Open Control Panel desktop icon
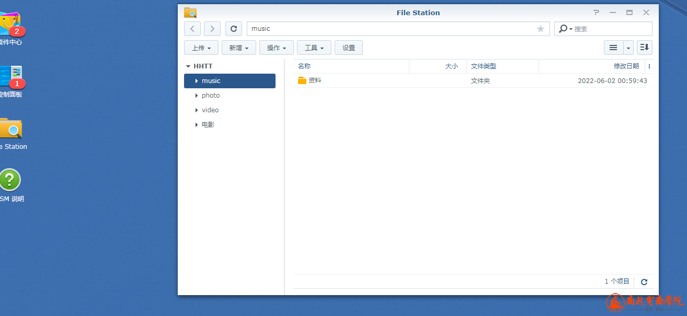This screenshot has width=687, height=316. coord(10,76)
